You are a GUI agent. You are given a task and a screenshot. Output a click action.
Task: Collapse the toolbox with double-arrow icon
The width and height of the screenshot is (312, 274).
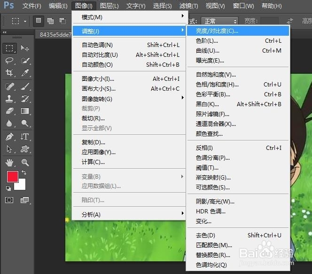point(5,32)
